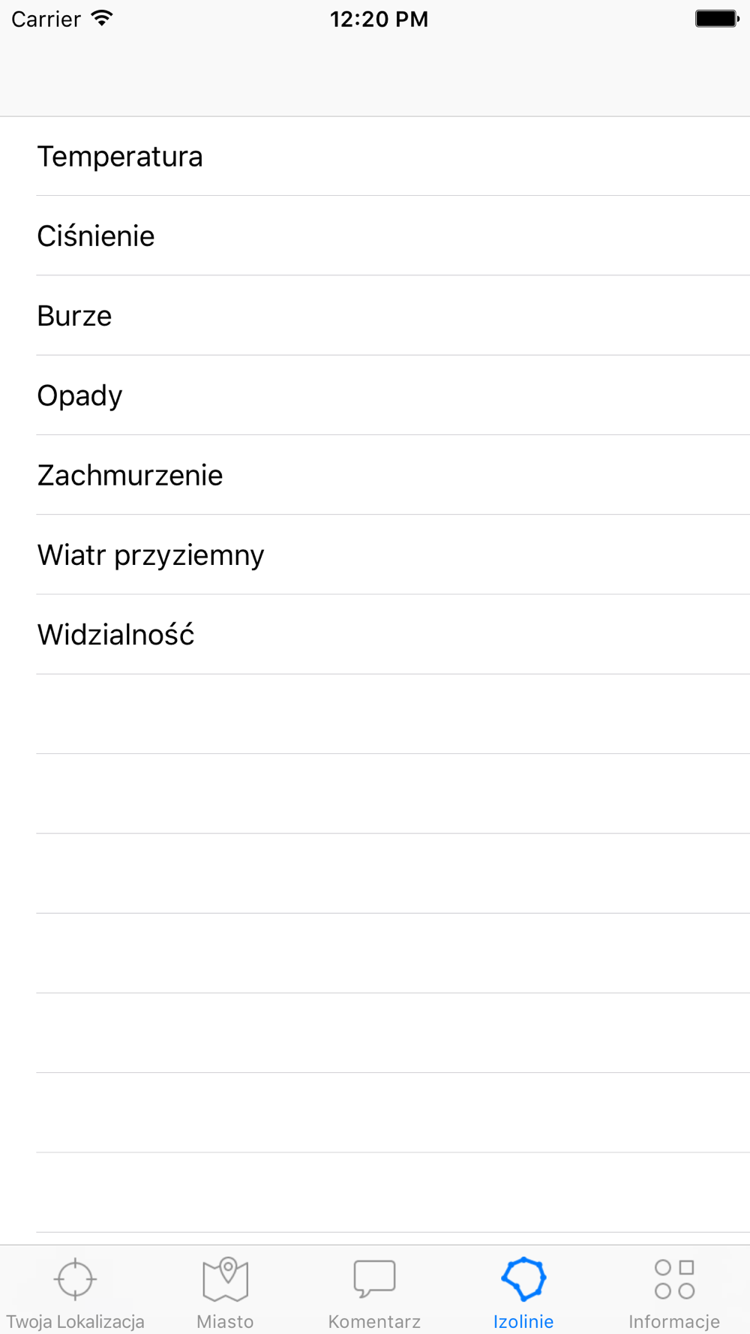750x1334 pixels.
Task: Go to the Informacje tab label
Action: (x=674, y=1321)
